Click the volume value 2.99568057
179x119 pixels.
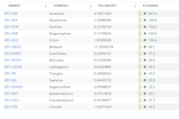tap(102, 87)
